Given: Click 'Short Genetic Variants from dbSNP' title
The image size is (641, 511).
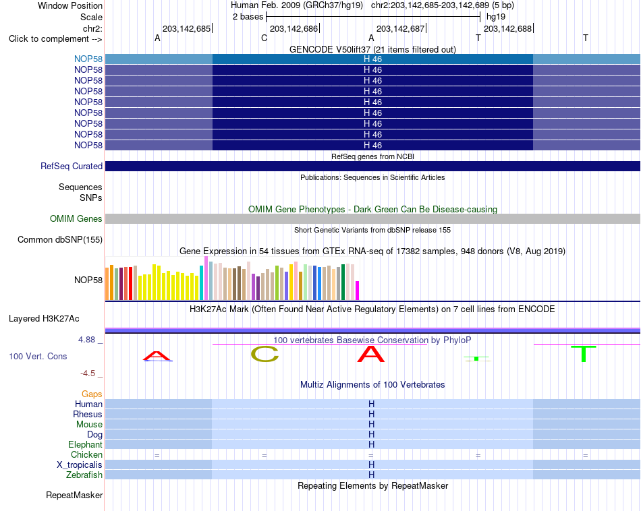Looking at the screenshot, I should click(x=372, y=230).
